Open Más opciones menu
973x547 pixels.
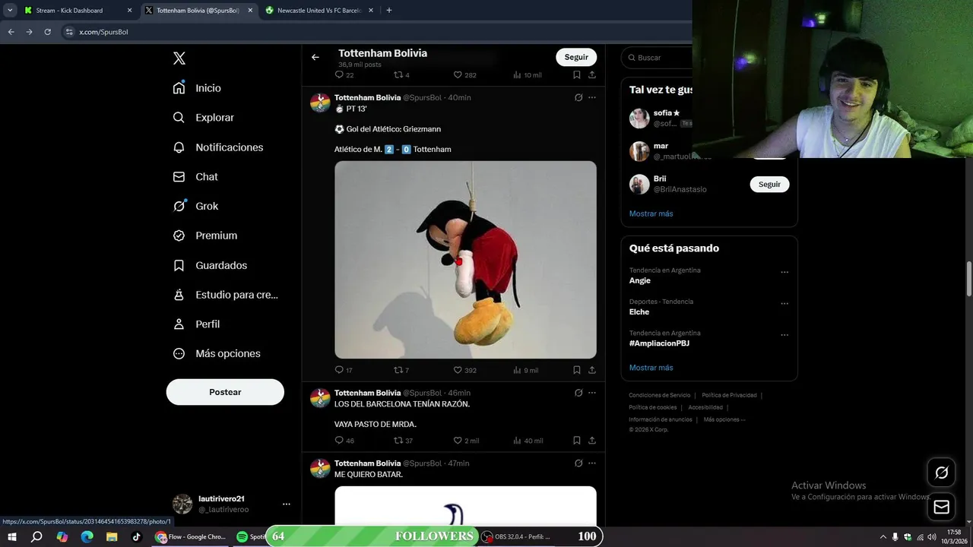[217, 353]
